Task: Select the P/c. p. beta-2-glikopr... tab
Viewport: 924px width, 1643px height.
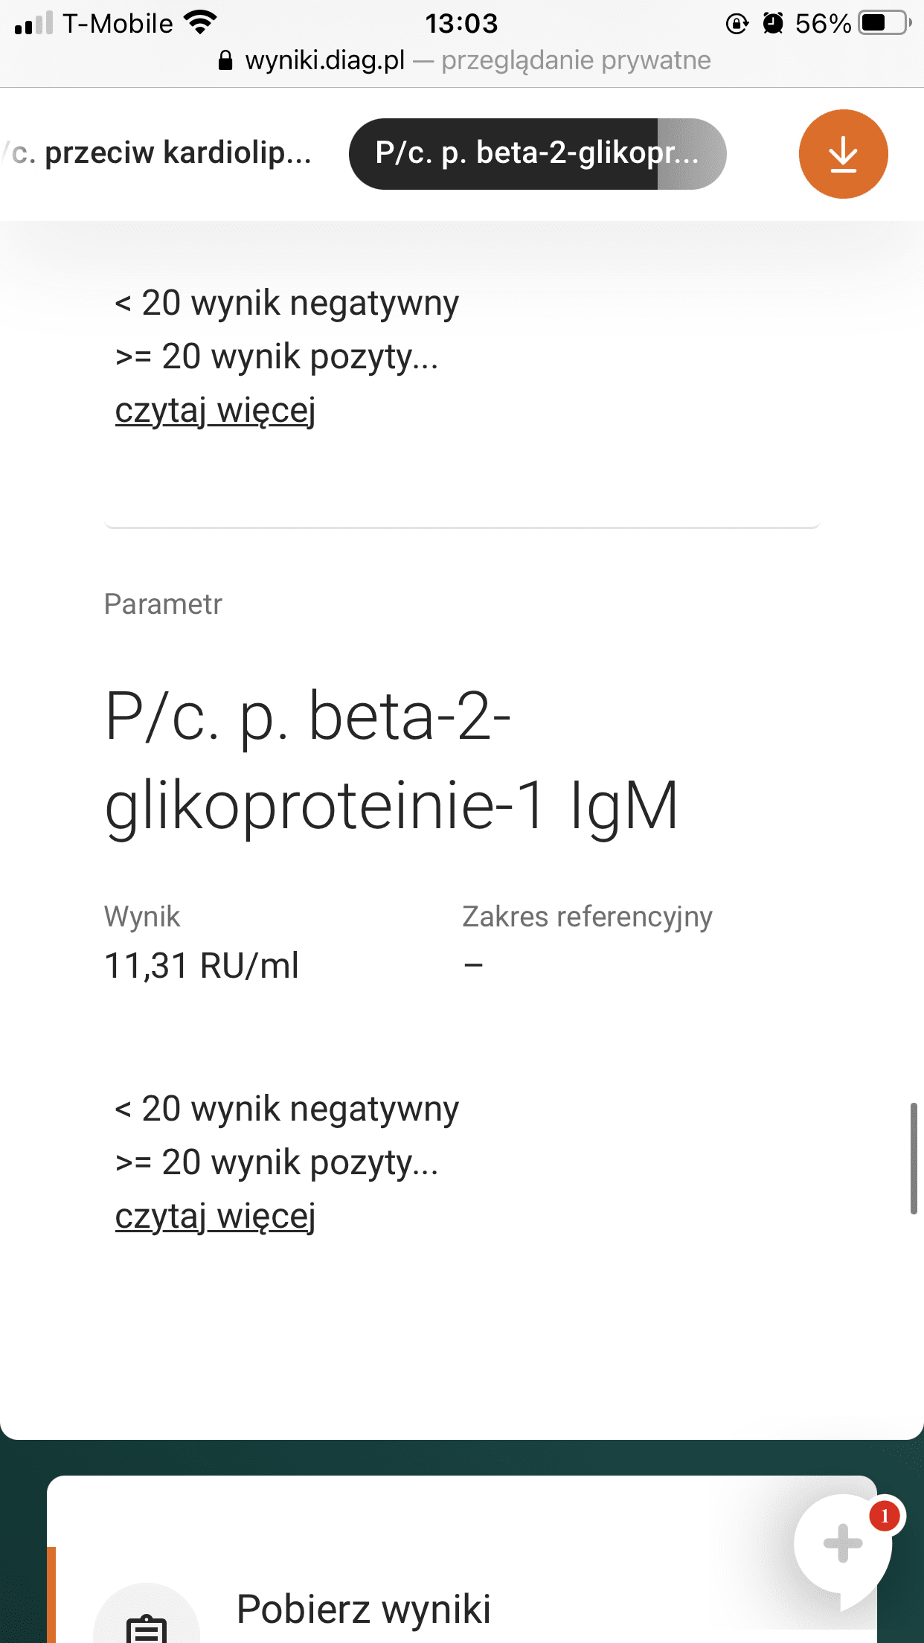Action: point(537,153)
